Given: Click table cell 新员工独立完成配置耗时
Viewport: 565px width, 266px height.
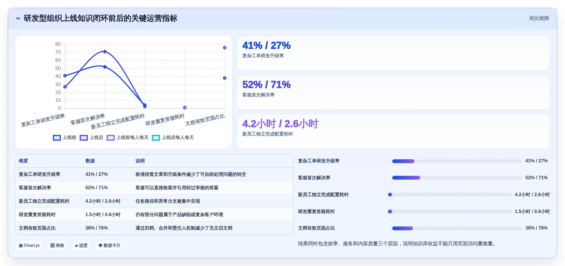Looking at the screenshot, I should click(x=44, y=201).
